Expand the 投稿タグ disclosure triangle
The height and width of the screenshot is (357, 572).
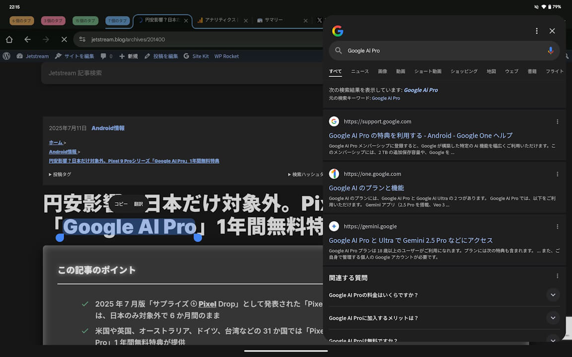click(x=60, y=175)
